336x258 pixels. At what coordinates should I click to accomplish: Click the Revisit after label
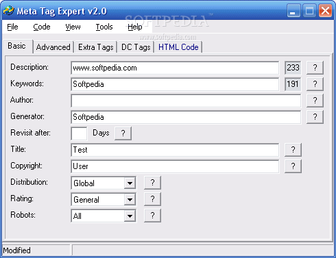pos(31,133)
